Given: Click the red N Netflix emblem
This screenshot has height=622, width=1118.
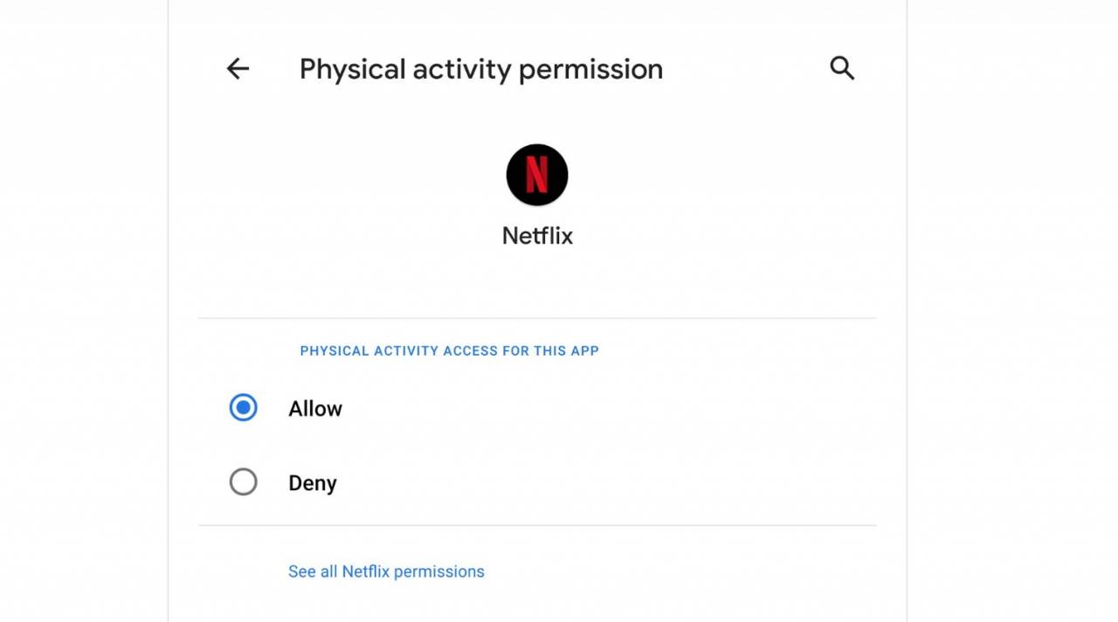Looking at the screenshot, I should tap(537, 174).
